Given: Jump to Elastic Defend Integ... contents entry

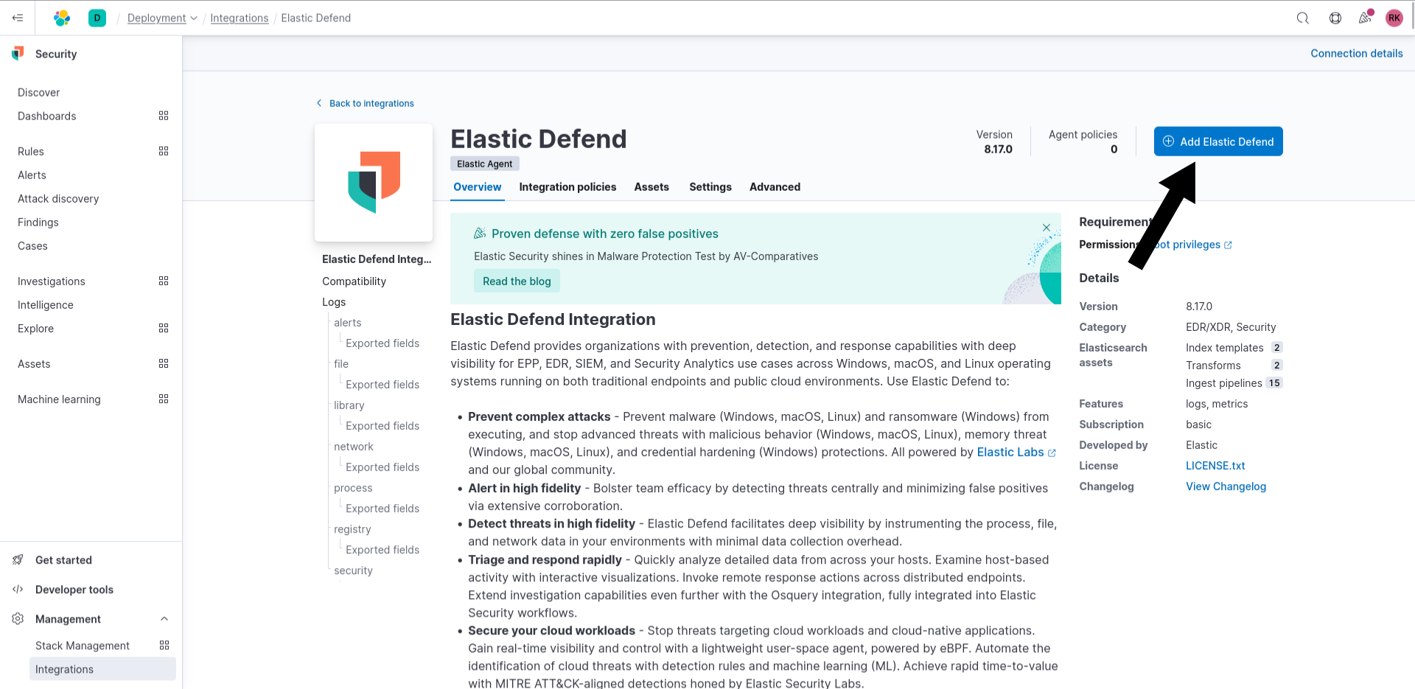Looking at the screenshot, I should 377,259.
